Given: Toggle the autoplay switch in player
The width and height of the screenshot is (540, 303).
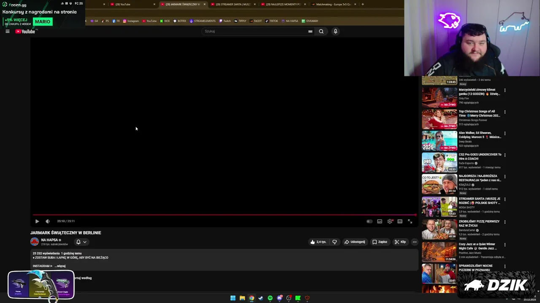Looking at the screenshot, I should click(369, 221).
